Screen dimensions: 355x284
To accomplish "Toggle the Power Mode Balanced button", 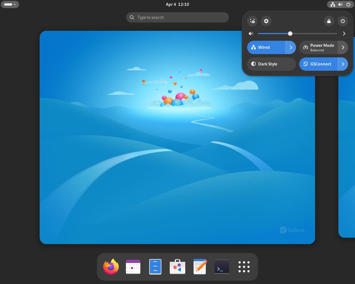I will tap(318, 47).
